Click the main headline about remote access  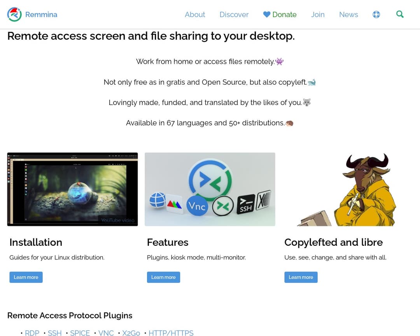(x=151, y=36)
